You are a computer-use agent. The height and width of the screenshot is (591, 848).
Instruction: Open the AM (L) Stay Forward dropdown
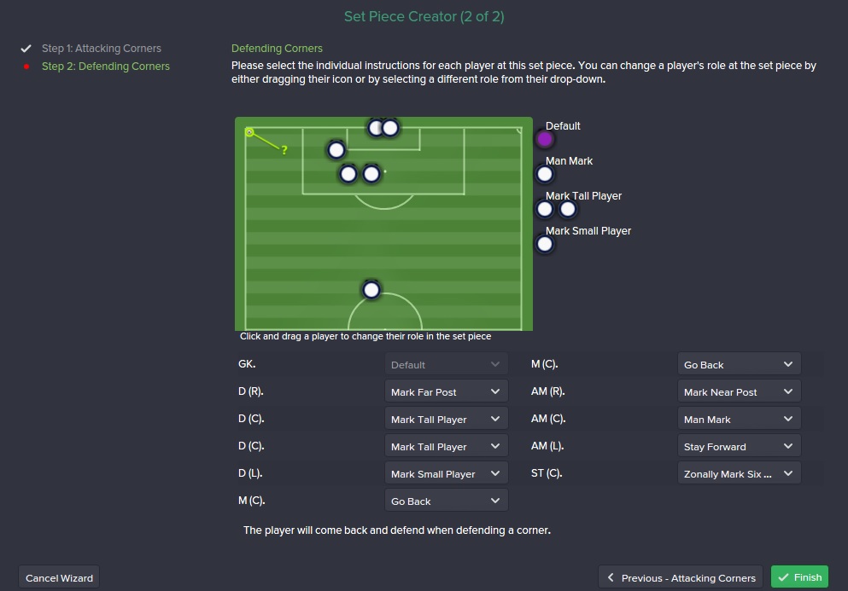coord(739,447)
